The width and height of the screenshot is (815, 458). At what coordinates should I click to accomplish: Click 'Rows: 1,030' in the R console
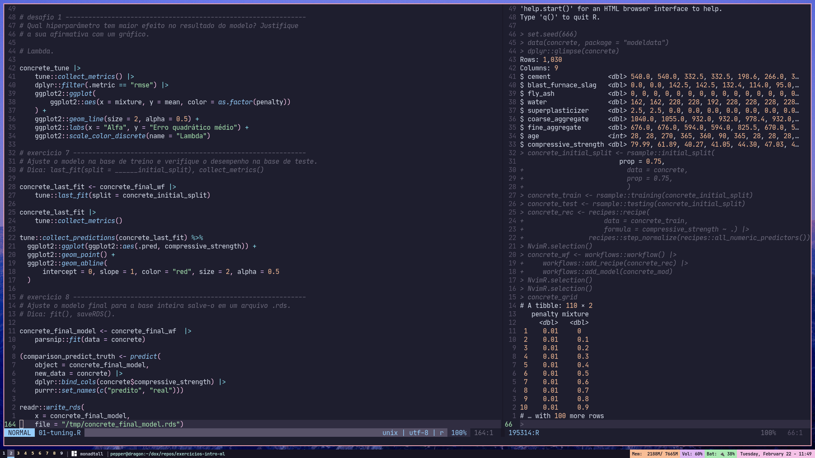541,59
